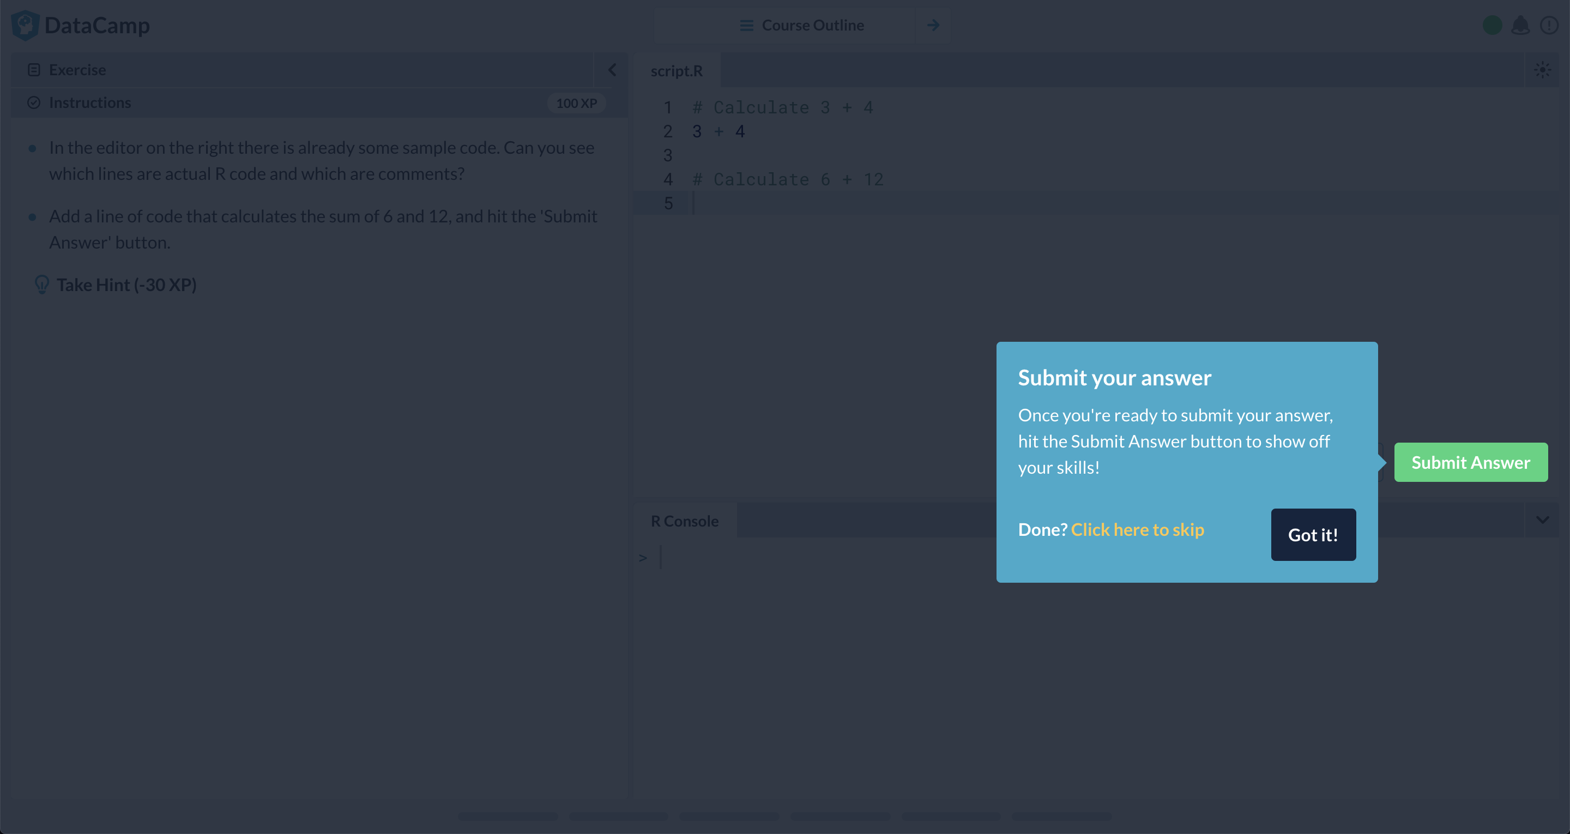Collapse the R Console chevron
Screen dimensions: 1570x834
point(1543,520)
